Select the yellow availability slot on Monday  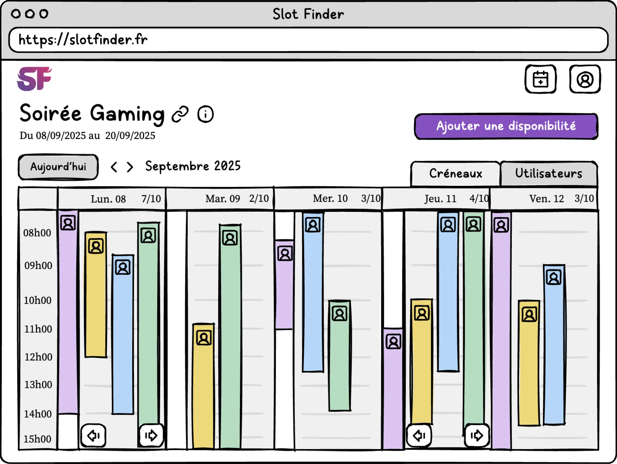pyautogui.click(x=96, y=299)
